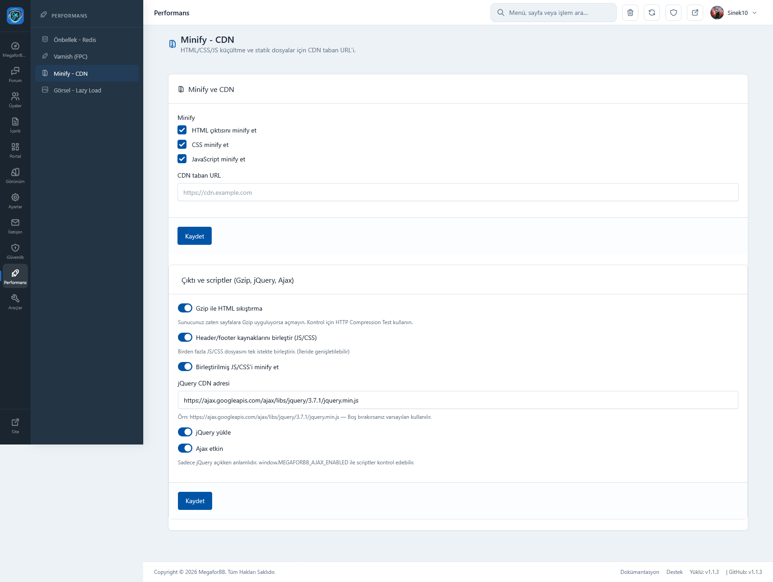The image size is (773, 582).
Task: Turn off the jQuery yükle switch
Action: pyautogui.click(x=185, y=432)
